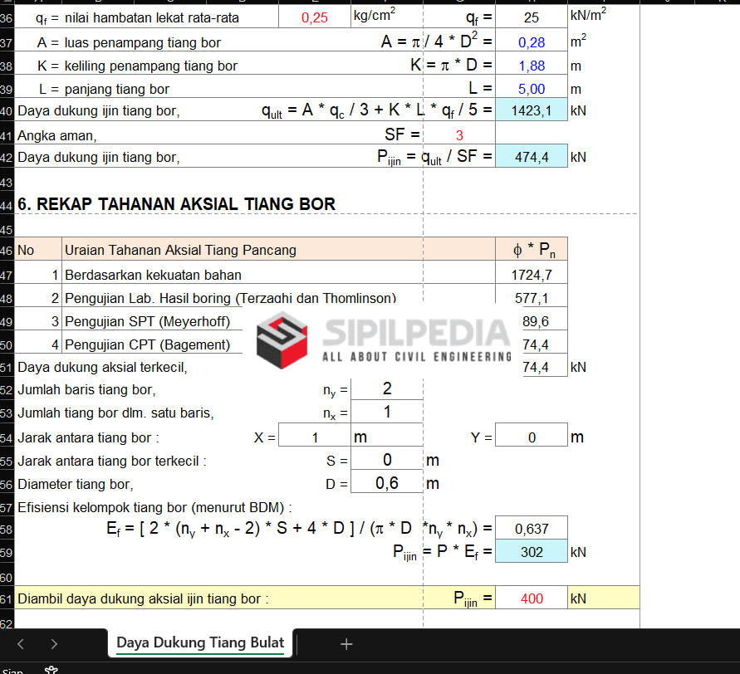
Task: Click the next sheet navigation arrow
Action: click(x=54, y=643)
